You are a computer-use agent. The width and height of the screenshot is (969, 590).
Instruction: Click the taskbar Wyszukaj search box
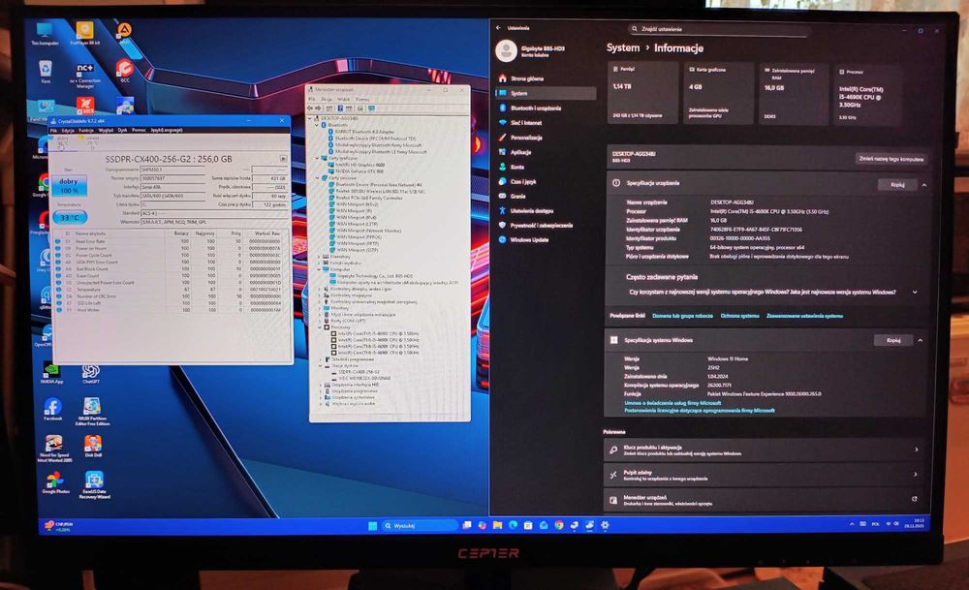tap(421, 526)
